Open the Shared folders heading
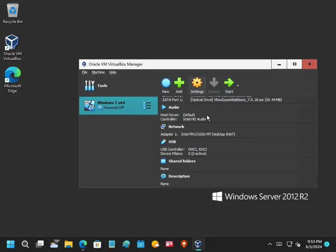 pyautogui.click(x=182, y=161)
